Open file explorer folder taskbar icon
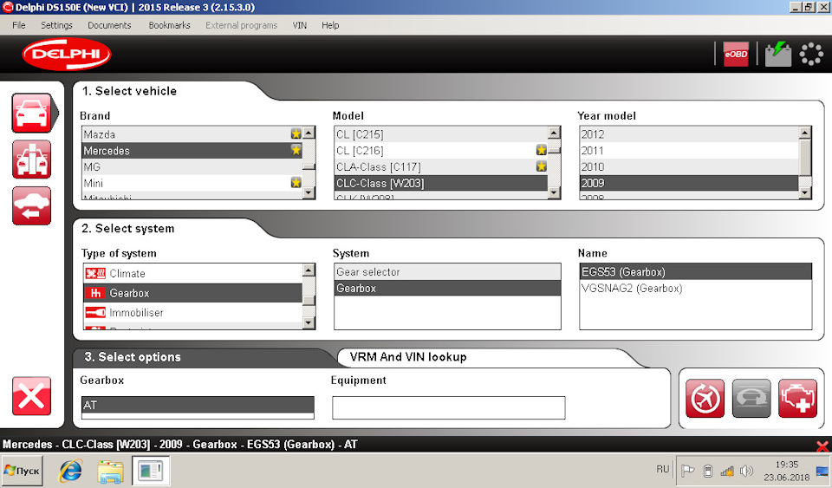This screenshot has width=832, height=488. coord(110,471)
